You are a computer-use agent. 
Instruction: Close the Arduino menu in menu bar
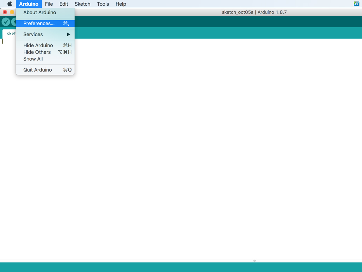pyautogui.click(x=29, y=4)
